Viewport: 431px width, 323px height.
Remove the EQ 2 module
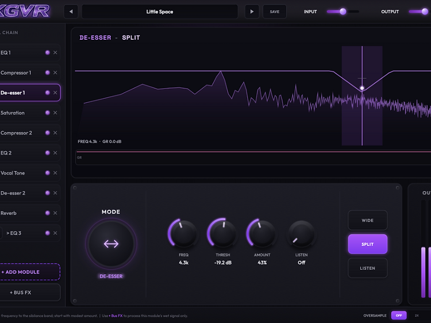[x=55, y=153]
